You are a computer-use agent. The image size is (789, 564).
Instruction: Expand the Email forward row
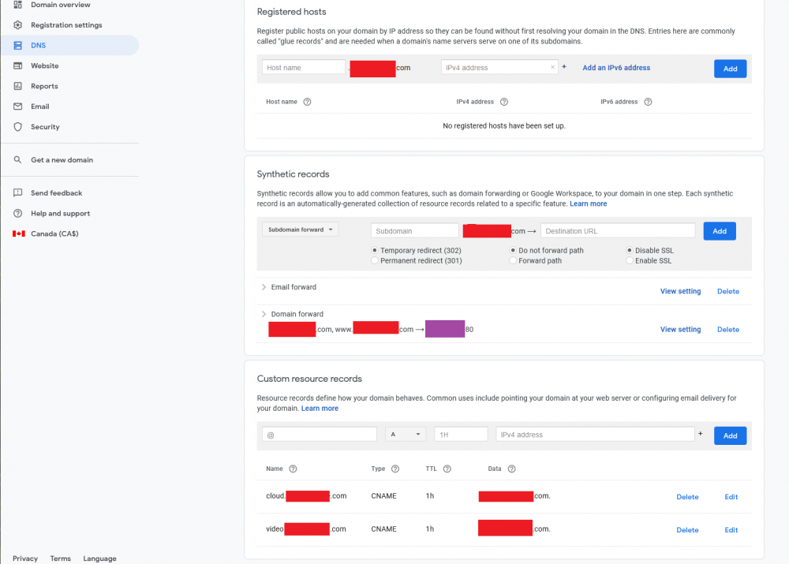tap(264, 287)
